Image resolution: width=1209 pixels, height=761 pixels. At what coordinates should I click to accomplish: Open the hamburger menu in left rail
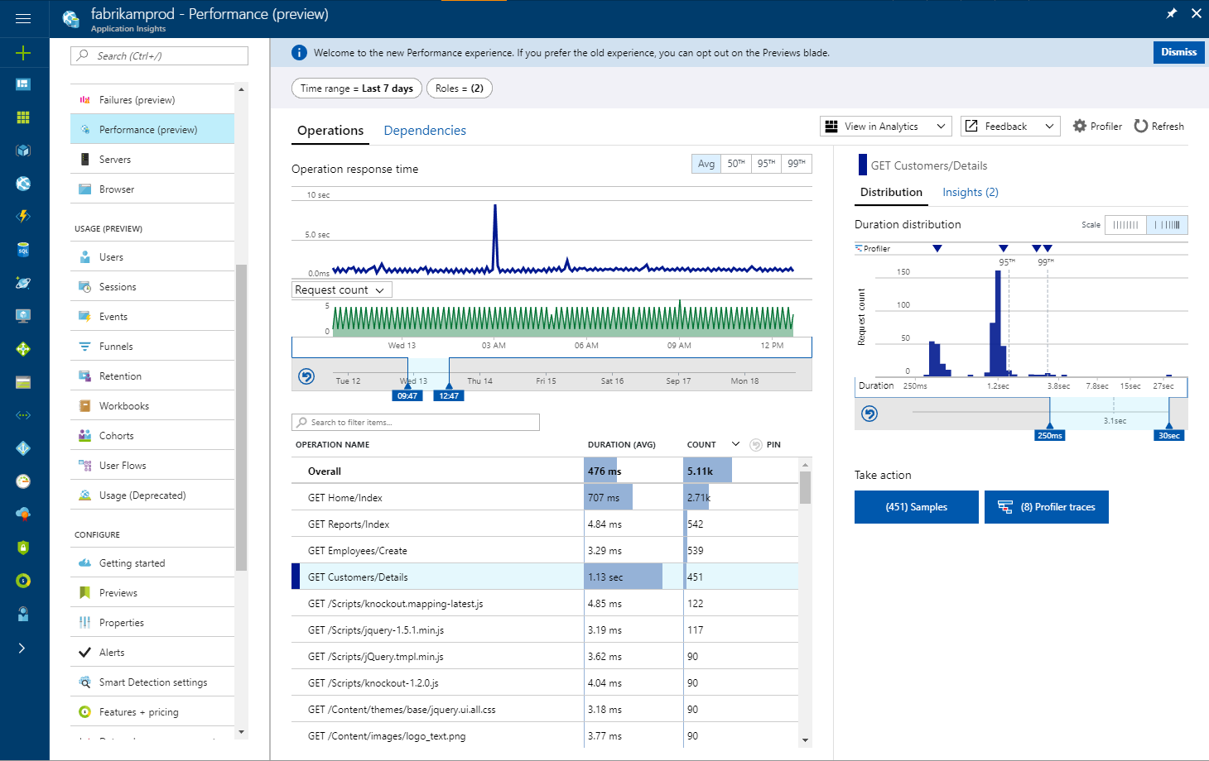click(23, 18)
